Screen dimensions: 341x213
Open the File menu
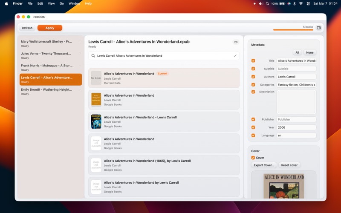[x=30, y=3]
